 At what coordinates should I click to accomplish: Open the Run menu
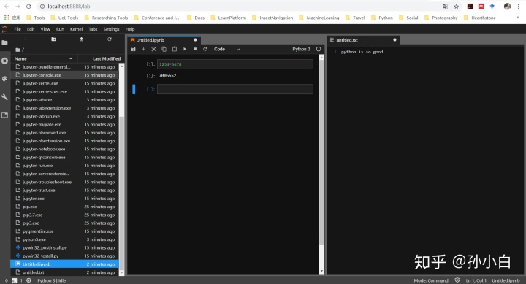tap(60, 29)
